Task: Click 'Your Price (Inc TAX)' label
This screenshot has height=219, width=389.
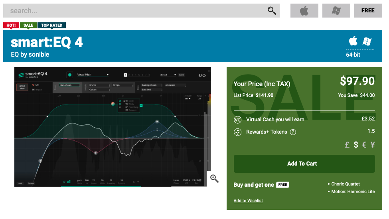Action: click(x=262, y=84)
